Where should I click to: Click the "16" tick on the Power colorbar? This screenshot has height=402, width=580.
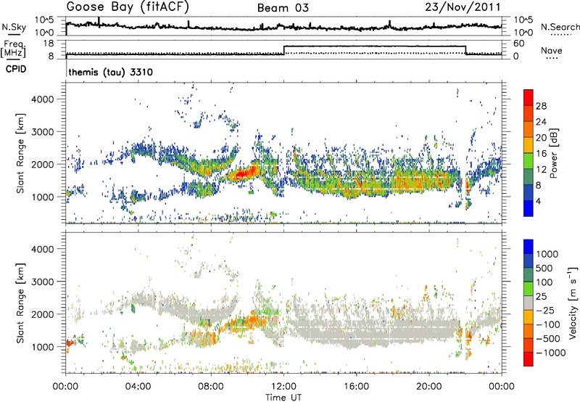(x=541, y=154)
